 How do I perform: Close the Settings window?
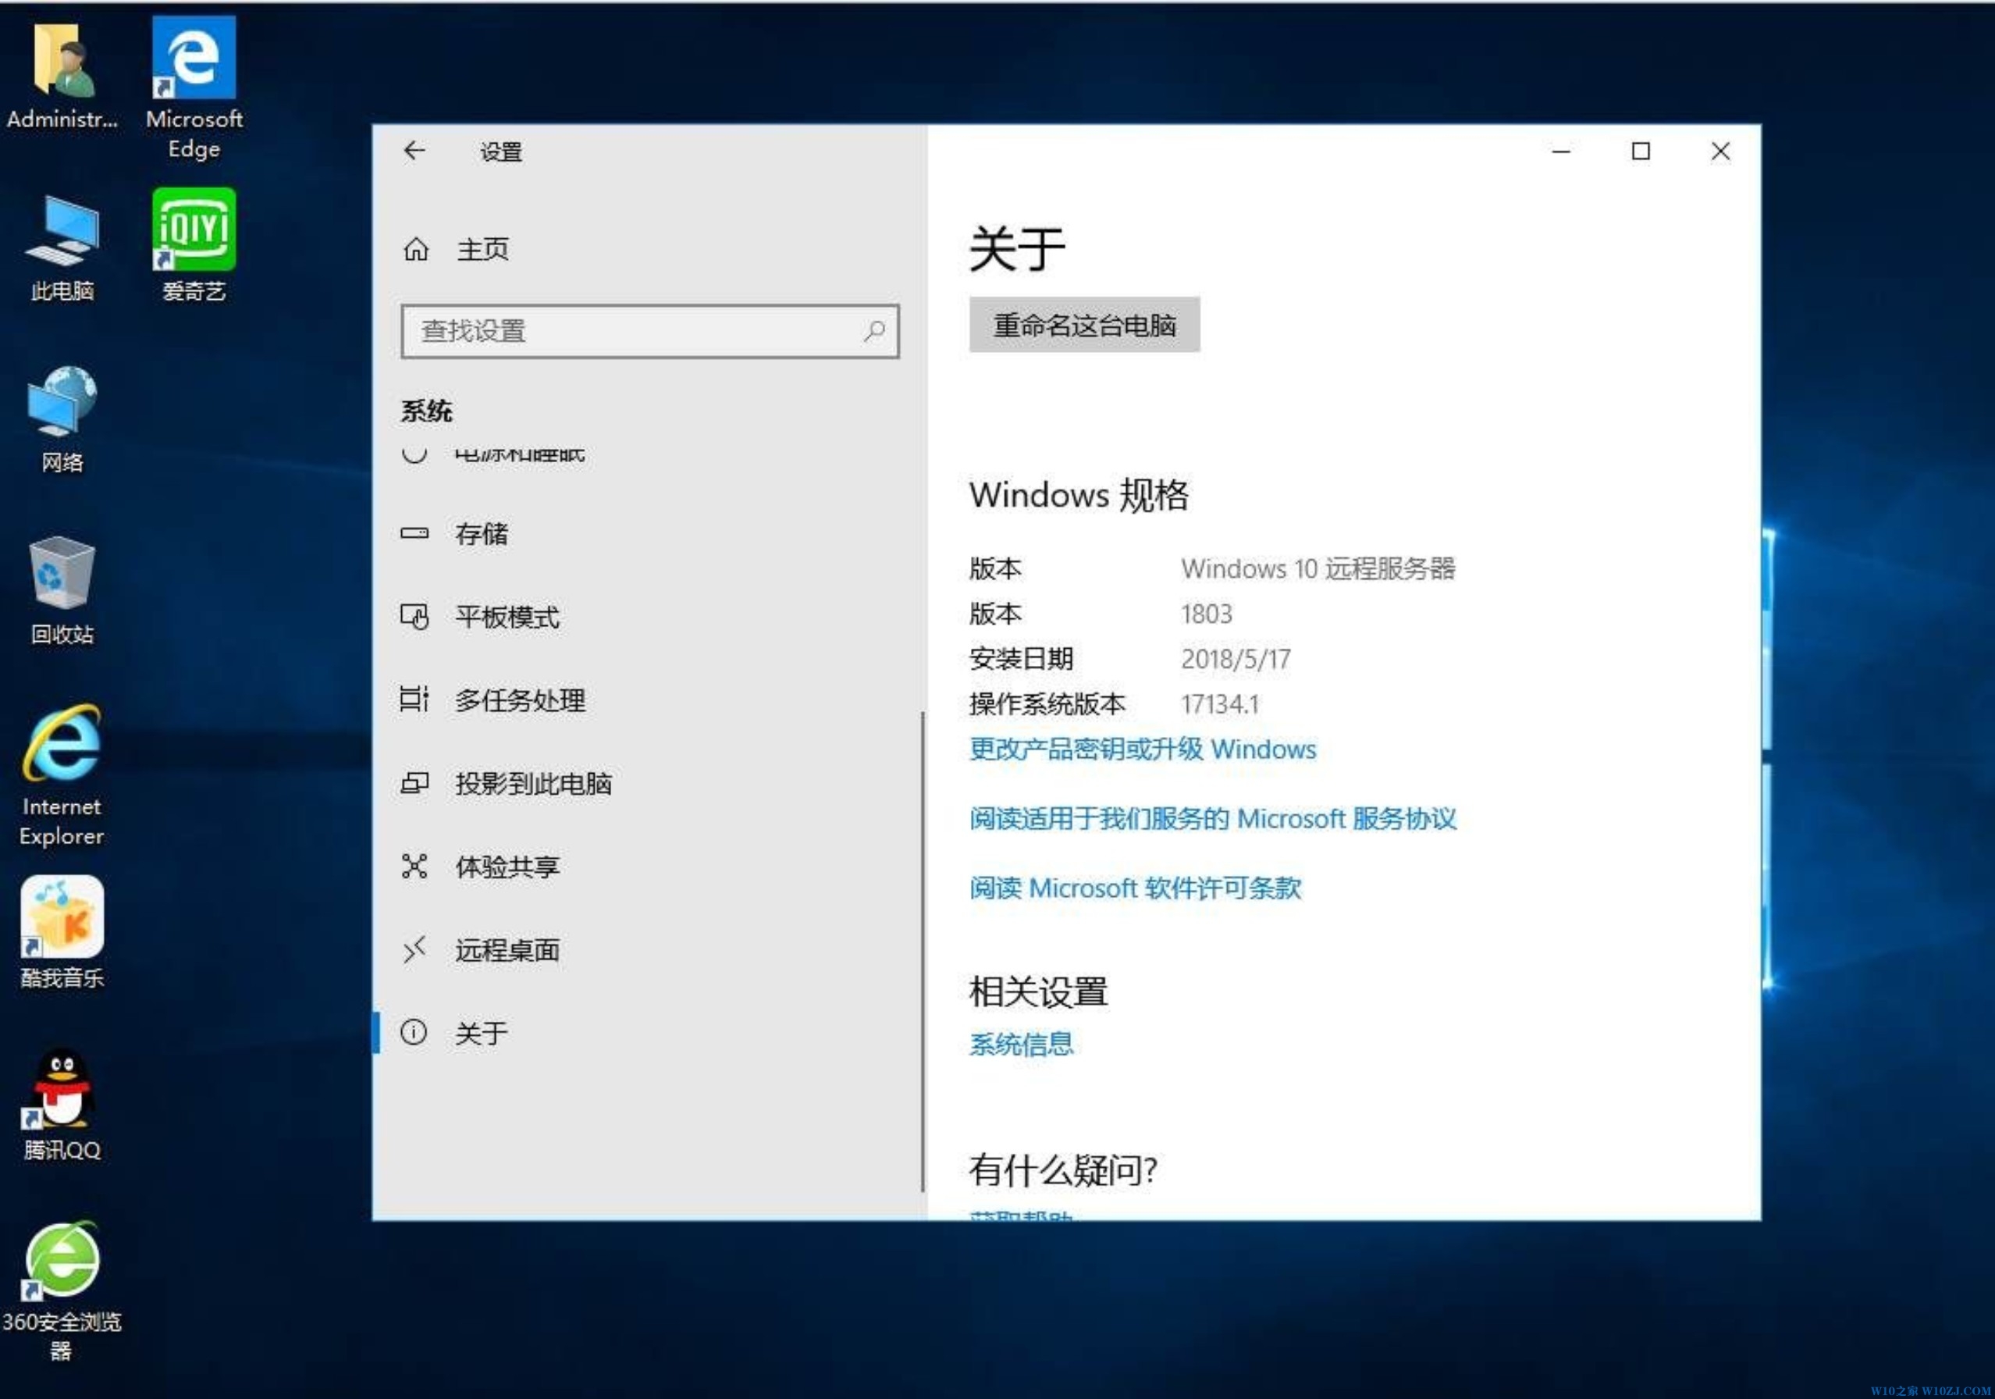(1720, 151)
